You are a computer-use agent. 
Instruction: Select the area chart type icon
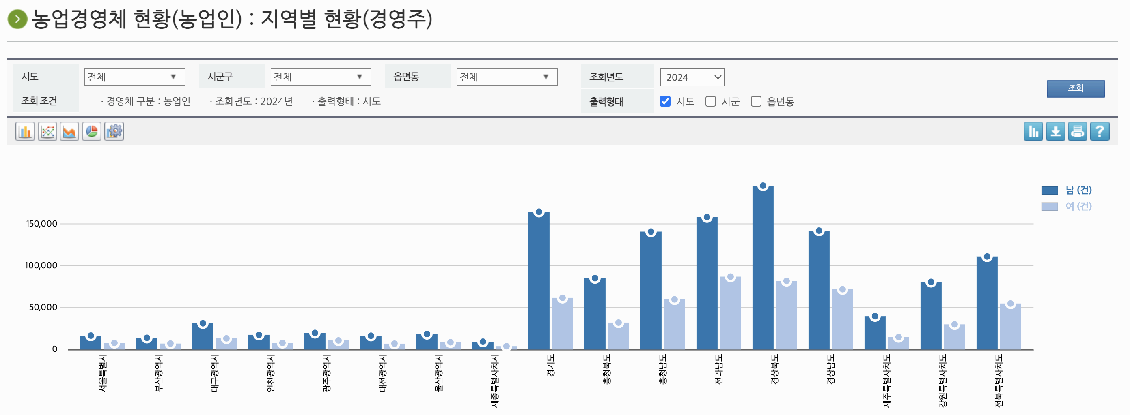pyautogui.click(x=69, y=131)
